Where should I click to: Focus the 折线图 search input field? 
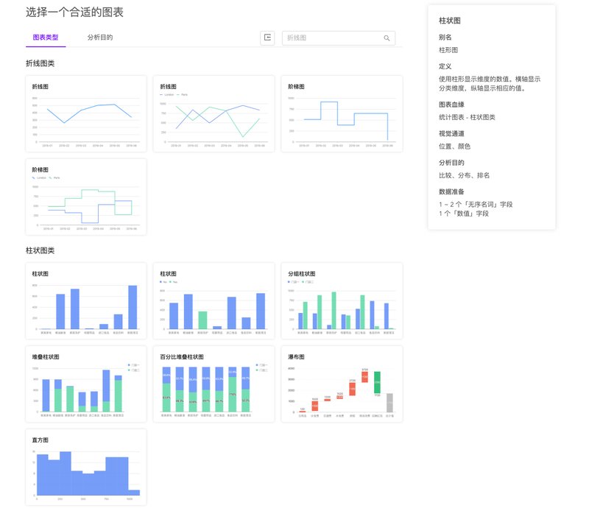(331, 38)
